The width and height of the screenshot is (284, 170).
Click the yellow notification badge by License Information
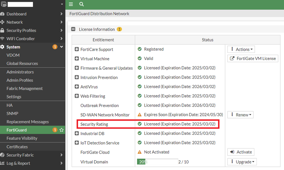point(119,29)
